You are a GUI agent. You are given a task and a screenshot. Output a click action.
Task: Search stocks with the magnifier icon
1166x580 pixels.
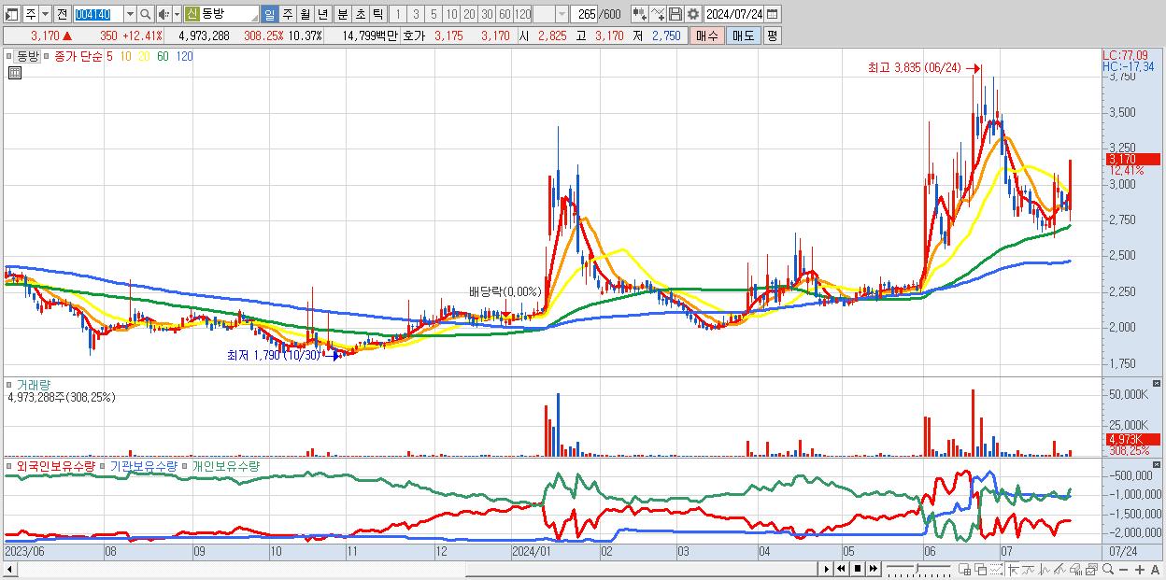tap(146, 15)
